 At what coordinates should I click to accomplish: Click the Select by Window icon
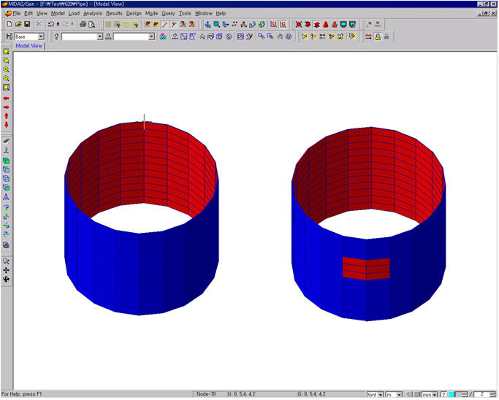pos(183,36)
